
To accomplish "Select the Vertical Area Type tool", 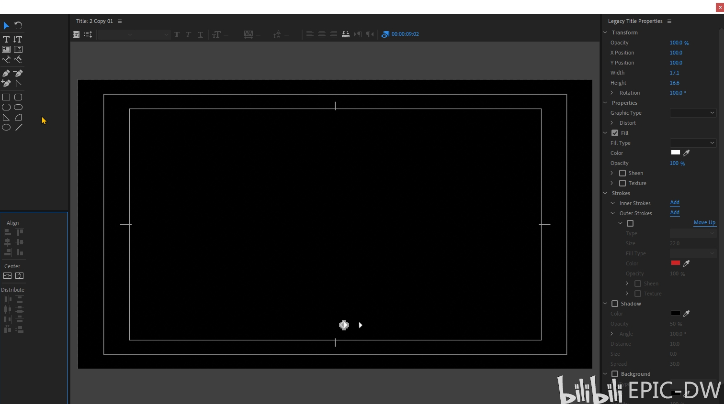I will point(18,49).
